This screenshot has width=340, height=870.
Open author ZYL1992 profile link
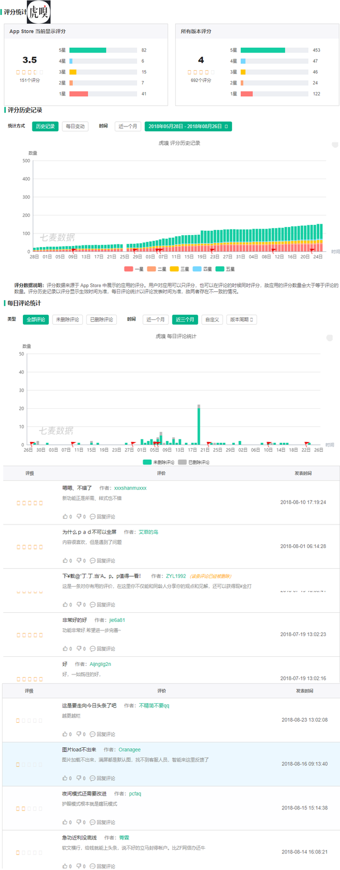[176, 576]
